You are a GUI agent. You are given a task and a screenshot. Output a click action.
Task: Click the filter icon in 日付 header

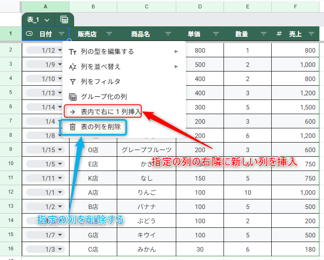click(x=62, y=34)
